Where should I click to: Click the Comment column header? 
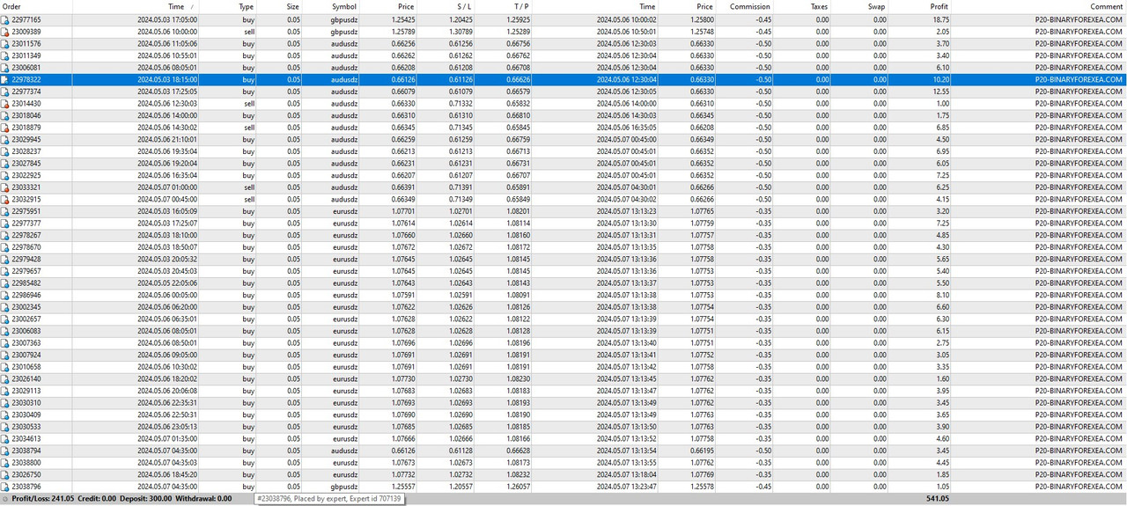1106,7
